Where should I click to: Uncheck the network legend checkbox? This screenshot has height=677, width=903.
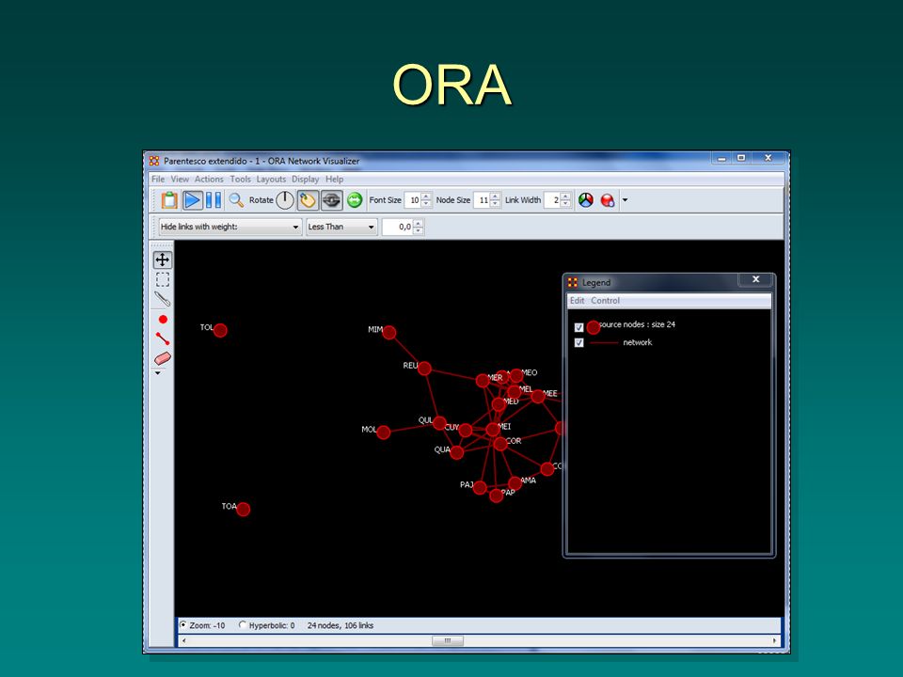click(578, 342)
